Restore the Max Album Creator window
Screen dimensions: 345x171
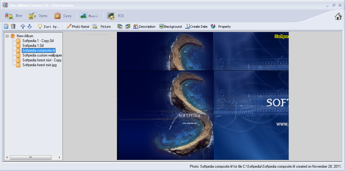[334, 5]
